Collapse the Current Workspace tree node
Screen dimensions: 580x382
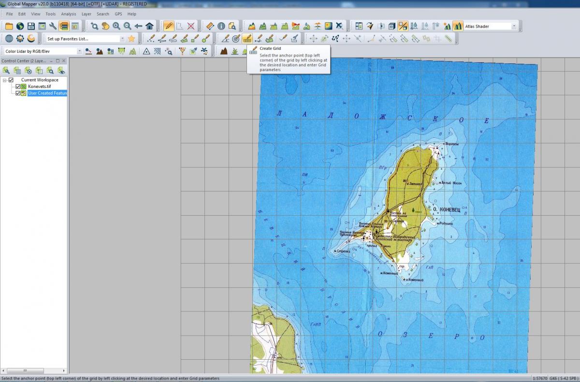coord(4,80)
